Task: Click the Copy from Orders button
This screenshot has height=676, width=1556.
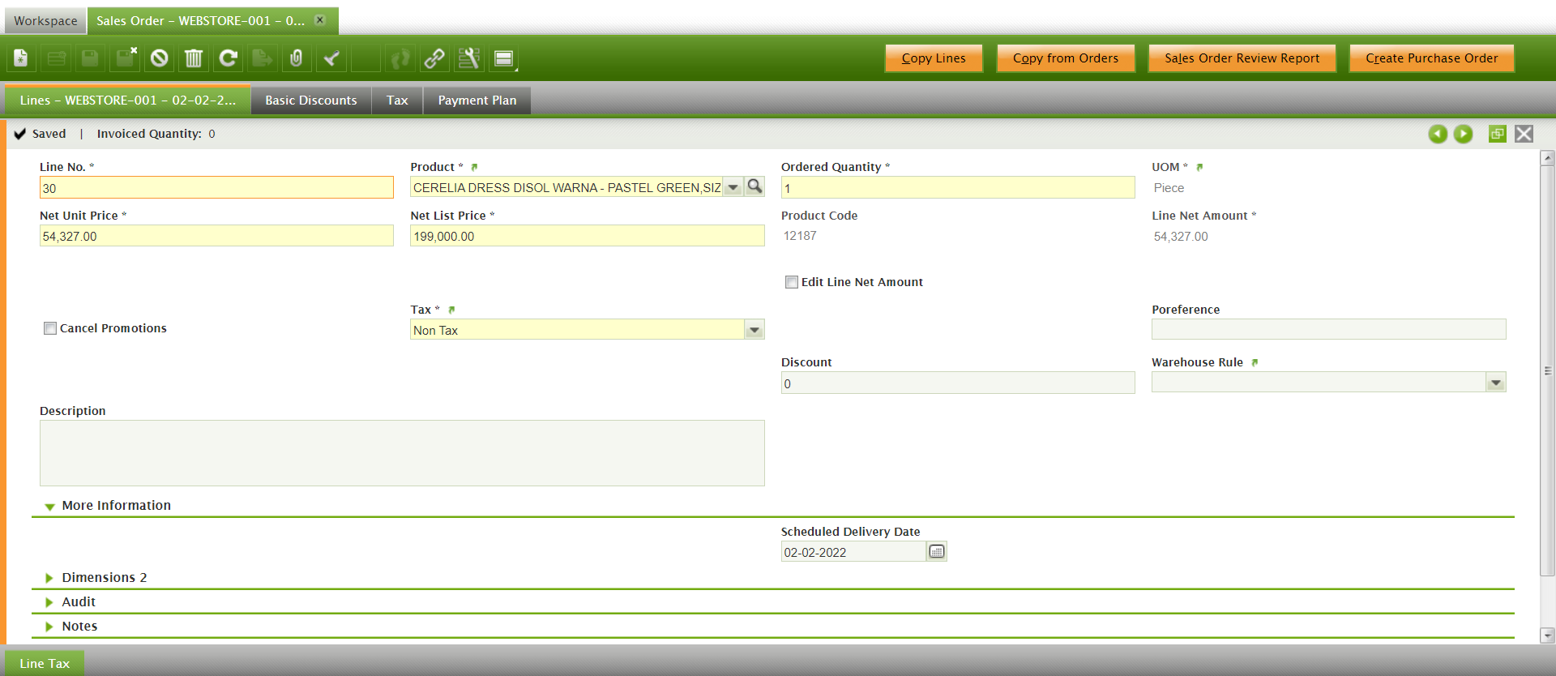Action: (1065, 58)
